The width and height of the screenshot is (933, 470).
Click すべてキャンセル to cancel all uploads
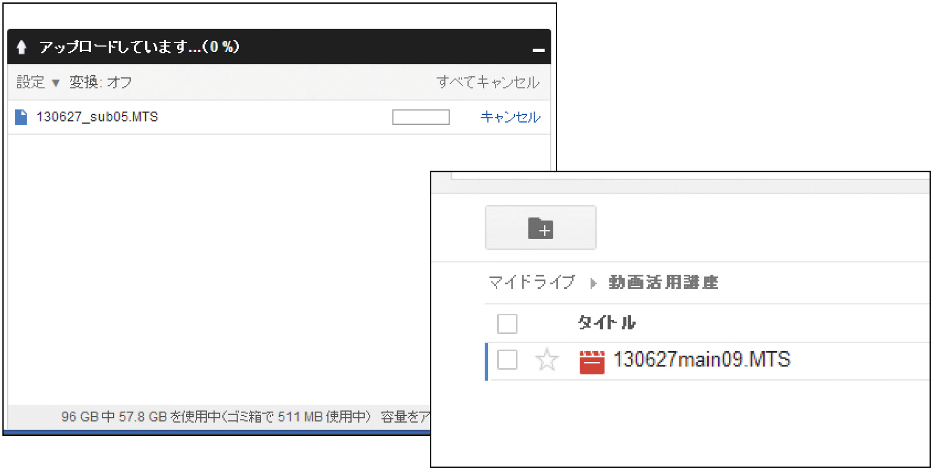pyautogui.click(x=487, y=82)
